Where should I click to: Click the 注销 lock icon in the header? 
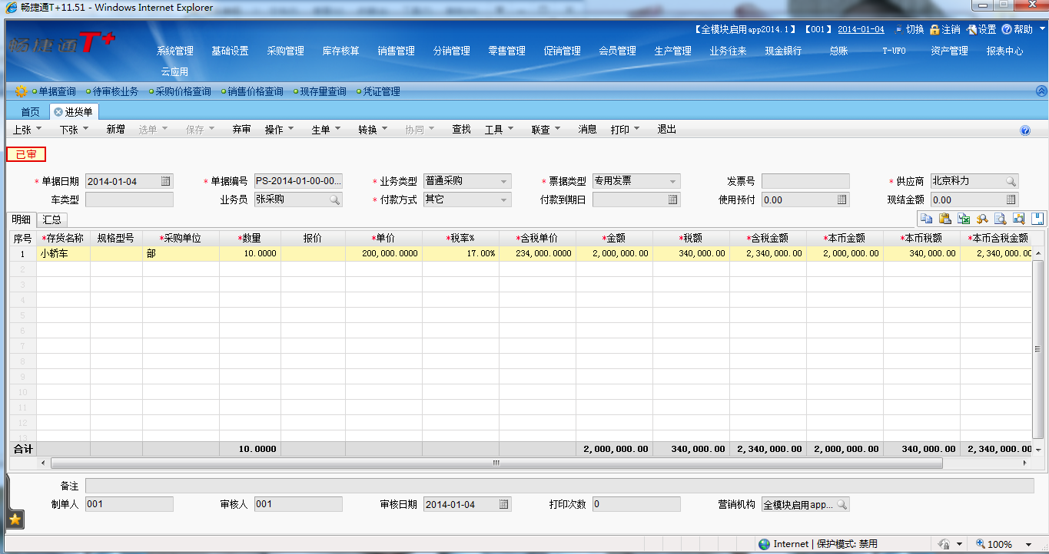[934, 29]
